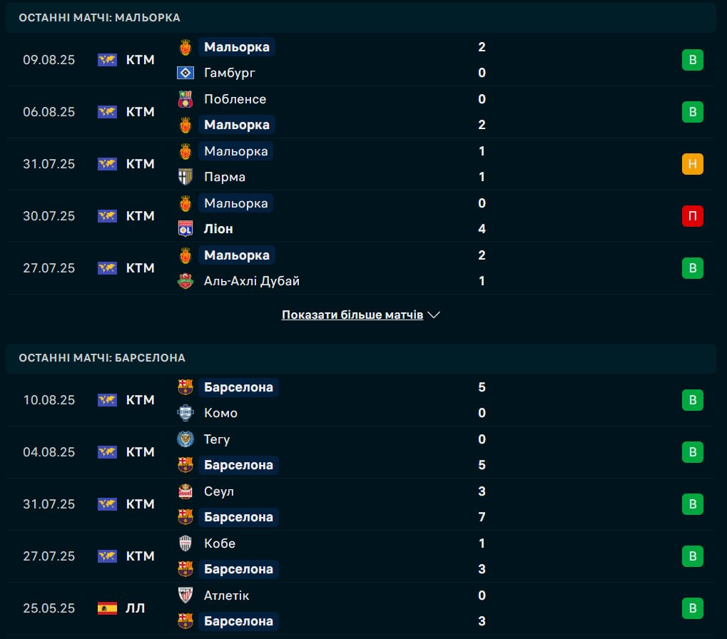Click the Lyon OL crest icon

click(185, 229)
